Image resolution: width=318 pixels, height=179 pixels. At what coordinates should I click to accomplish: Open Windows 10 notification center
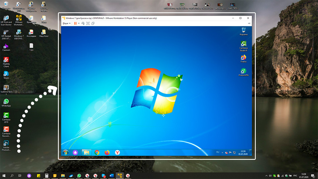click(313, 176)
